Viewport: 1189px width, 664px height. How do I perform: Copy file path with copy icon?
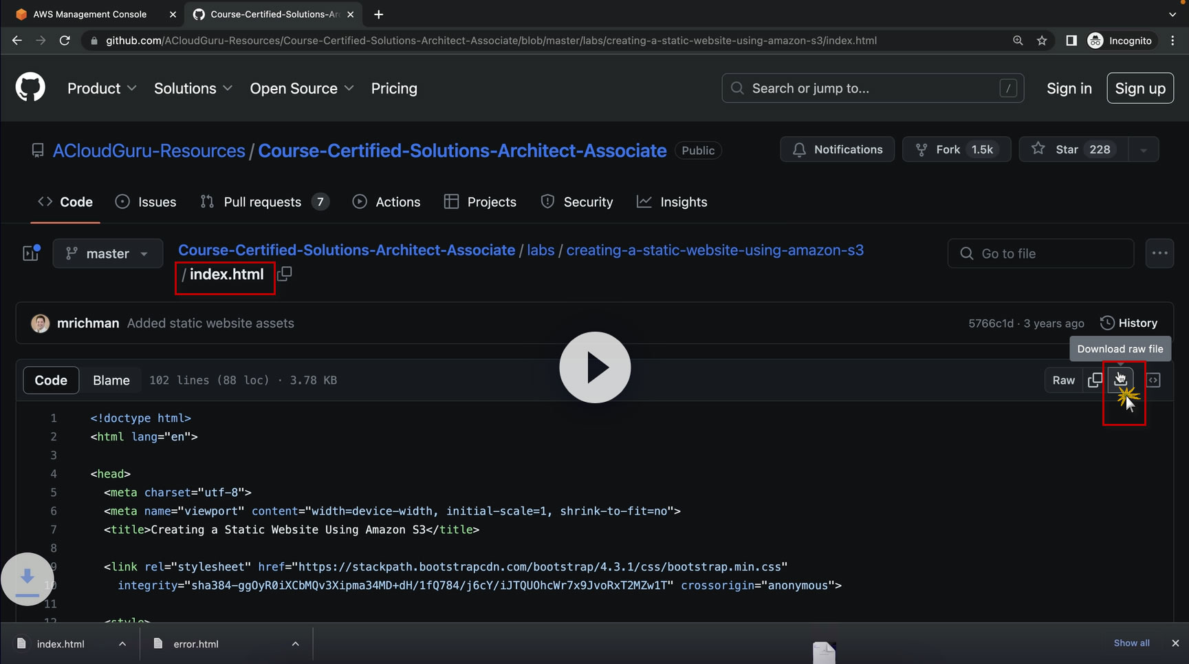285,274
